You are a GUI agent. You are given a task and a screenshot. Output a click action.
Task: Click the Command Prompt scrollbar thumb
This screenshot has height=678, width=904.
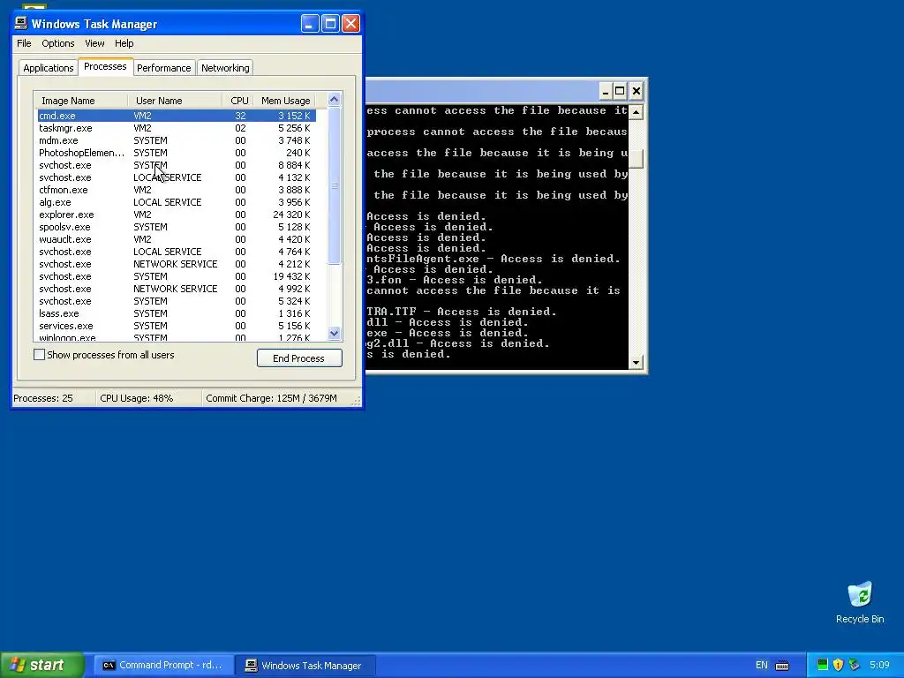point(636,159)
